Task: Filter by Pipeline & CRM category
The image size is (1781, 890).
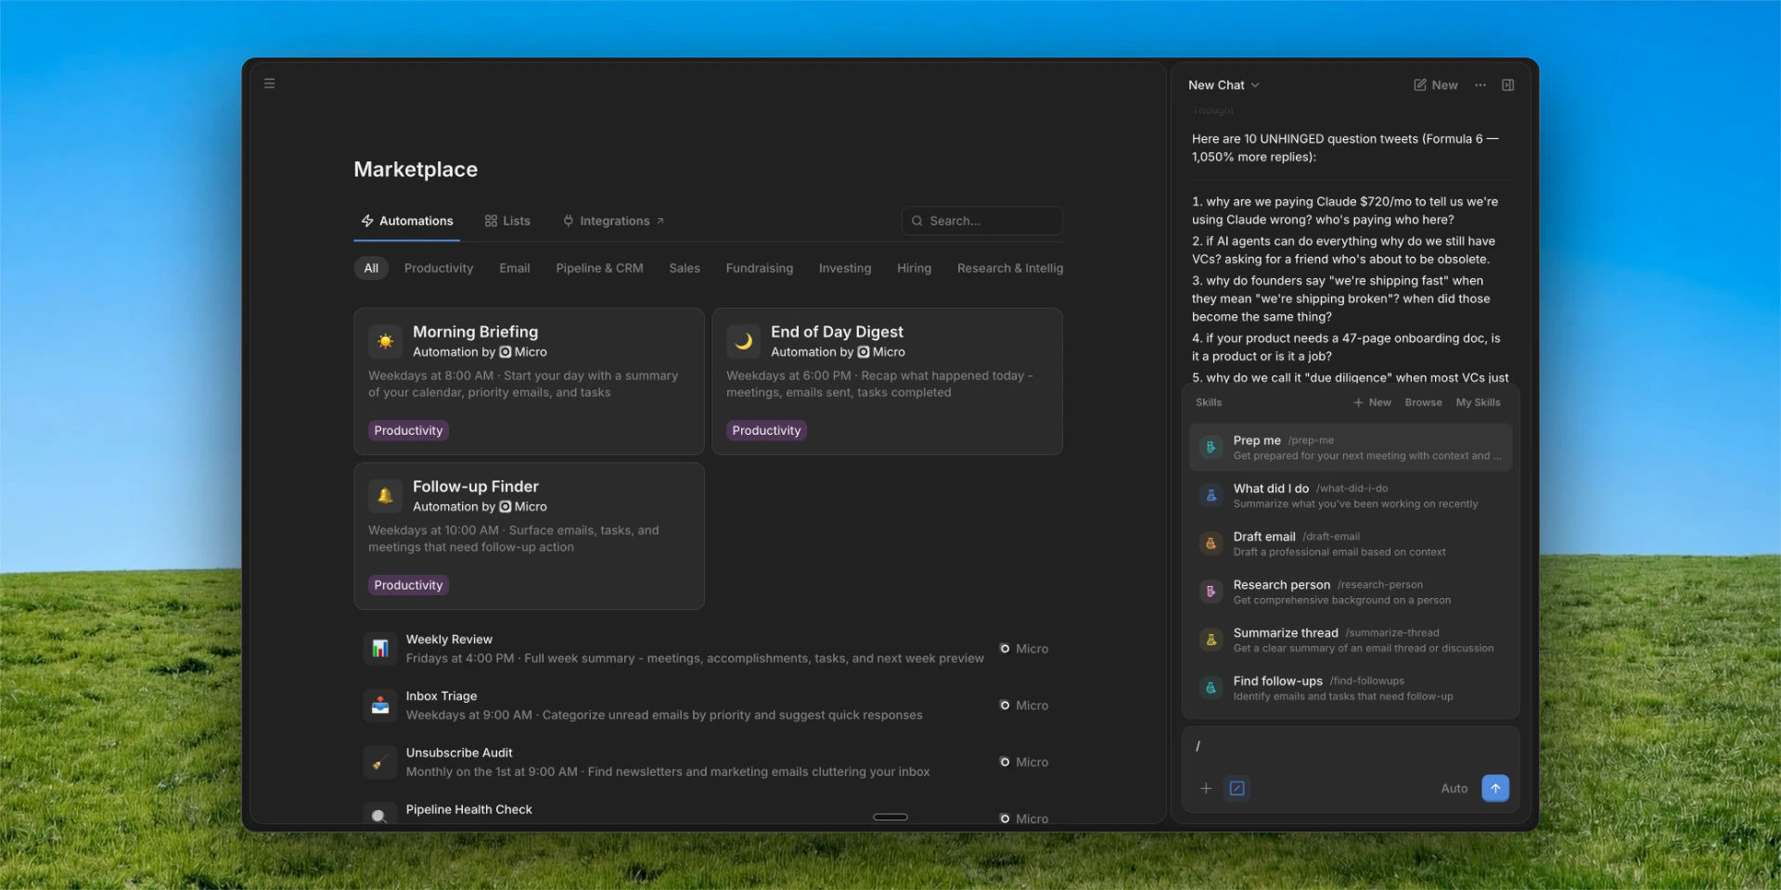Action: pyautogui.click(x=599, y=269)
